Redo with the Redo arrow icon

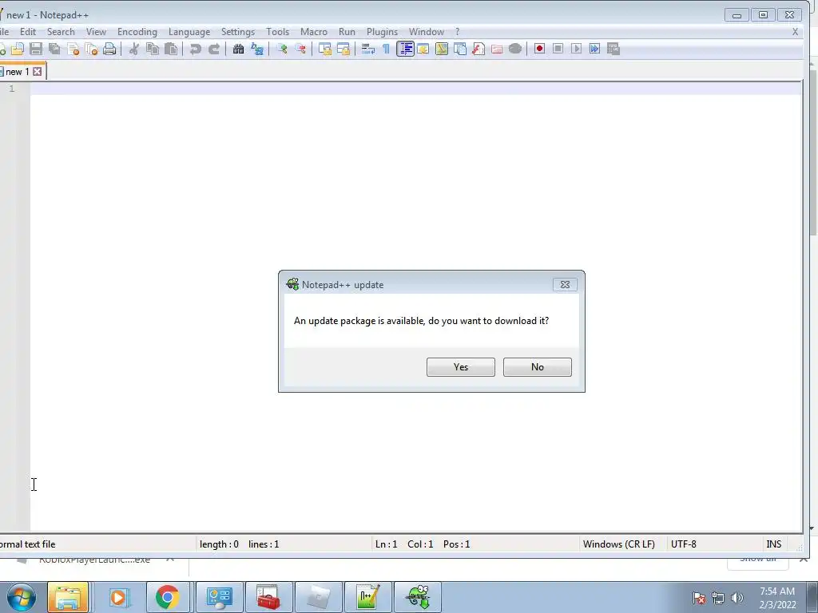[x=214, y=49]
